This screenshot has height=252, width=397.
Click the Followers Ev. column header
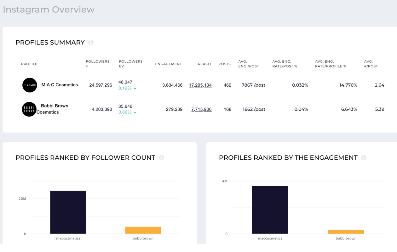[131, 64]
